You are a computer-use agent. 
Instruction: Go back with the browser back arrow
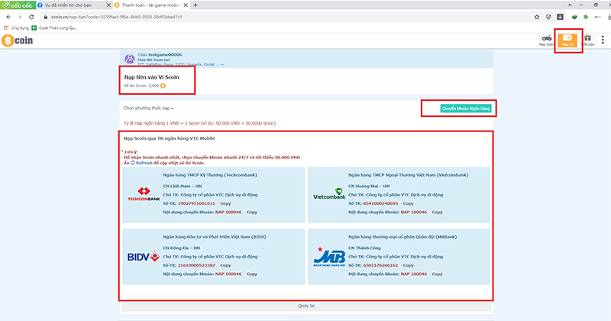pyautogui.click(x=8, y=17)
